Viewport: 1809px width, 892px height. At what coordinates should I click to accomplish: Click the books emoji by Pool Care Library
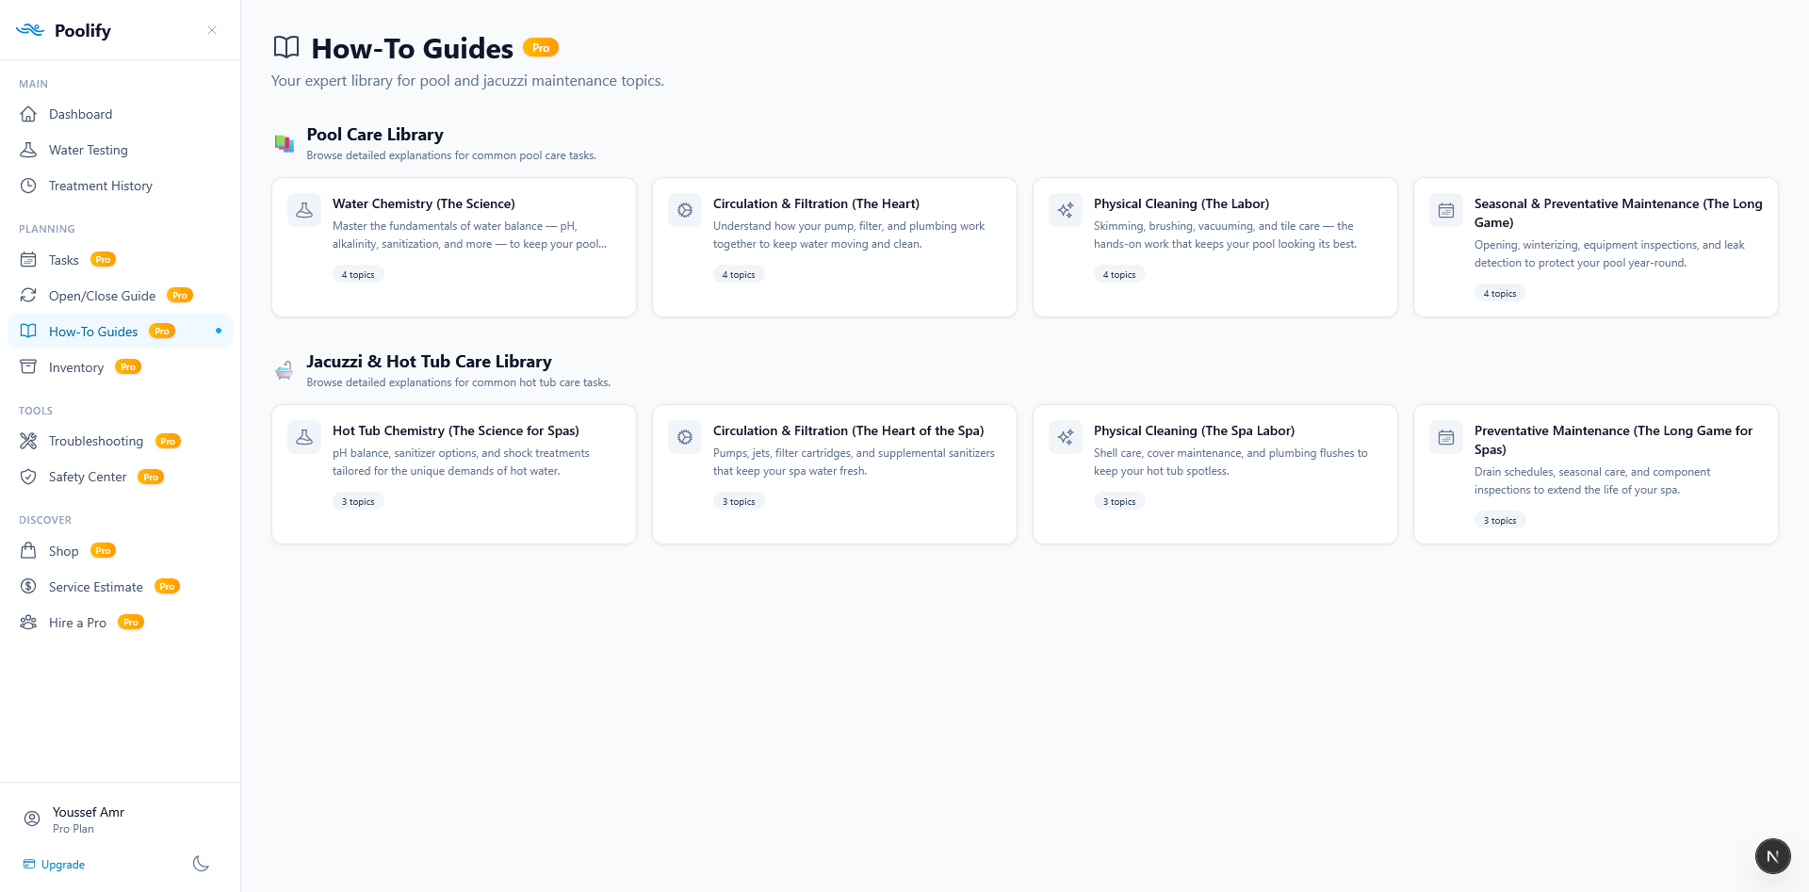pos(285,143)
